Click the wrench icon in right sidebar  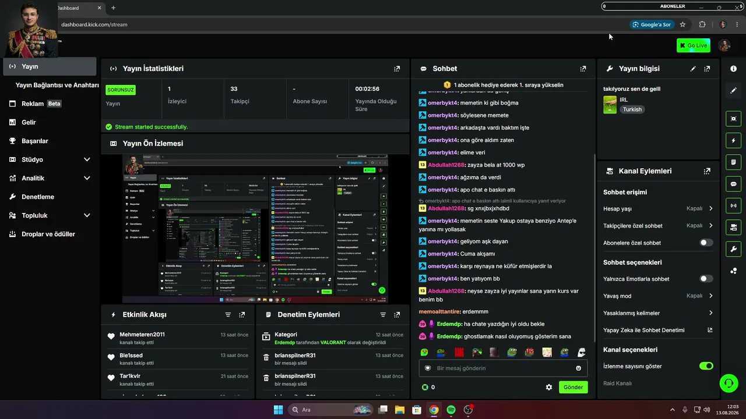click(733, 249)
